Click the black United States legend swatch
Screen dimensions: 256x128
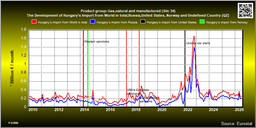click(x=143, y=22)
